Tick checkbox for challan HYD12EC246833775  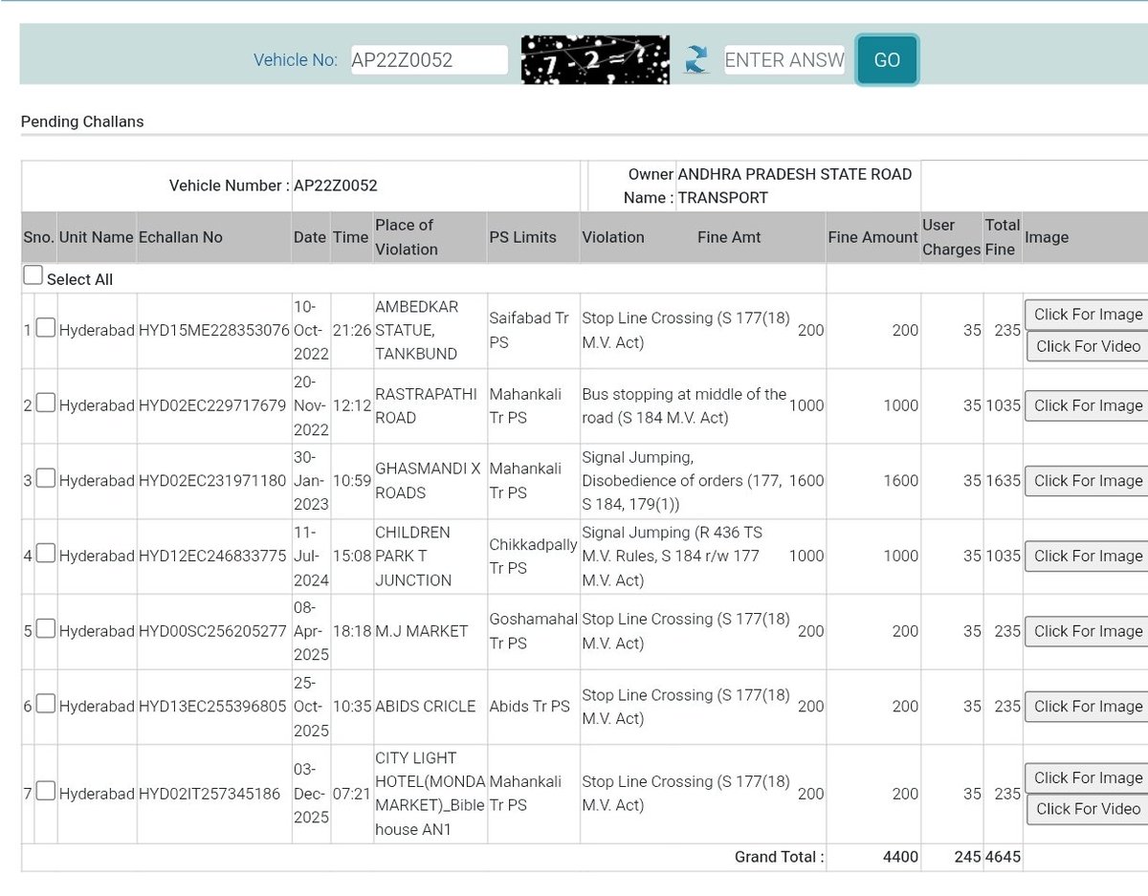tap(45, 554)
